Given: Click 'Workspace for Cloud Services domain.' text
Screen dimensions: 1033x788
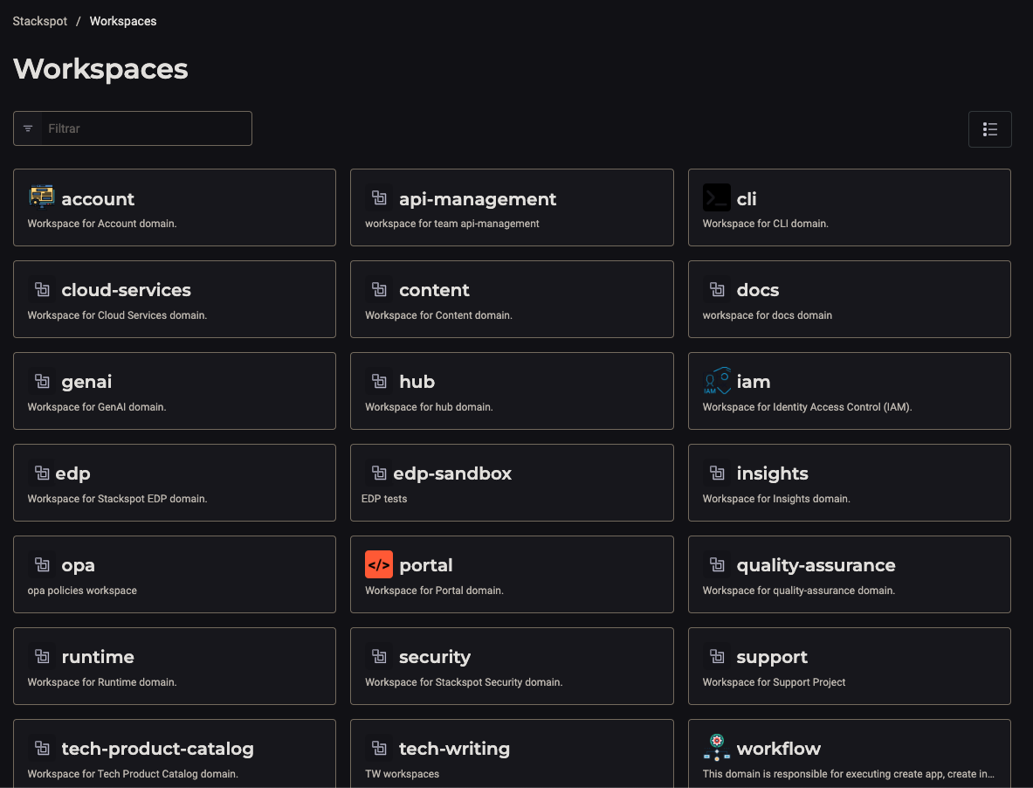Looking at the screenshot, I should (x=117, y=315).
